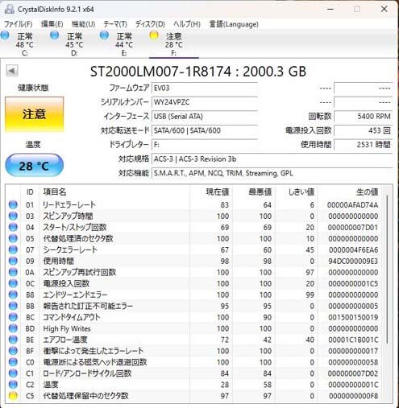Click the status dot for ID 05 代替処理済のセクタ数
Image resolution: width=399 pixels, height=408 pixels.
click(x=13, y=238)
